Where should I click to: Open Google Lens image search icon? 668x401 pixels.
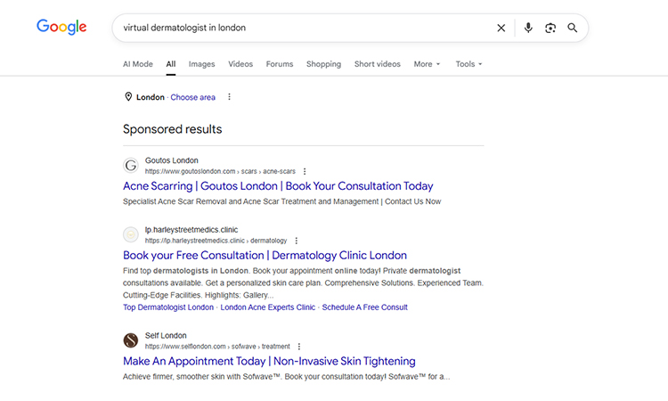pos(550,29)
